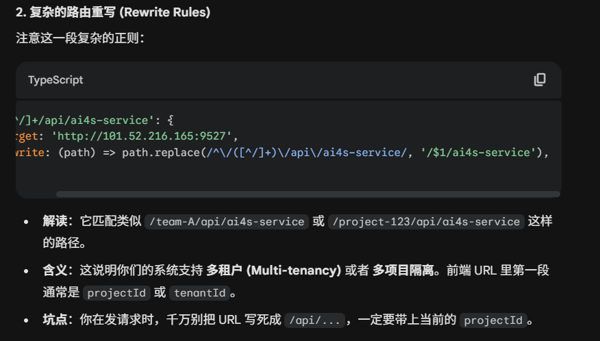Click the /team-A/api/ai4s-service inline code

pos(227,221)
